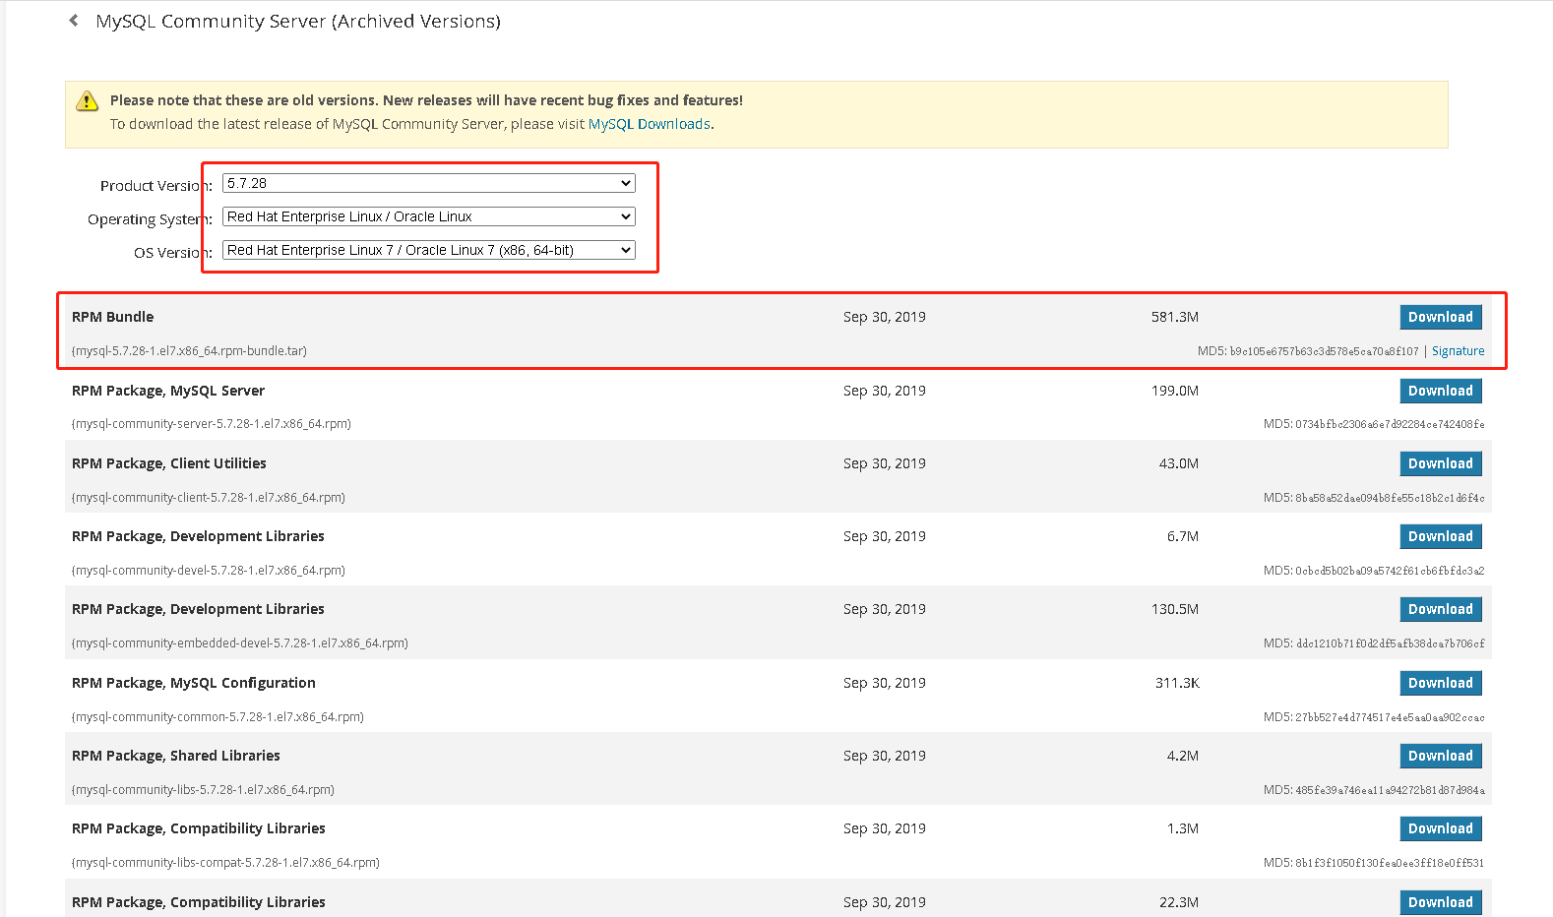The image size is (1553, 917).
Task: Click the yellow warning triangle icon
Action: click(88, 100)
